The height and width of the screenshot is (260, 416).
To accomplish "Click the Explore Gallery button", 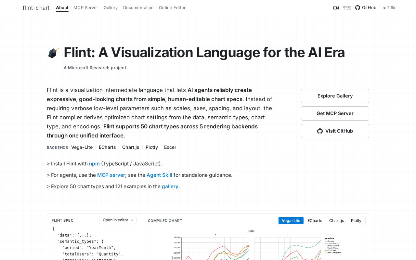I will (x=335, y=96).
